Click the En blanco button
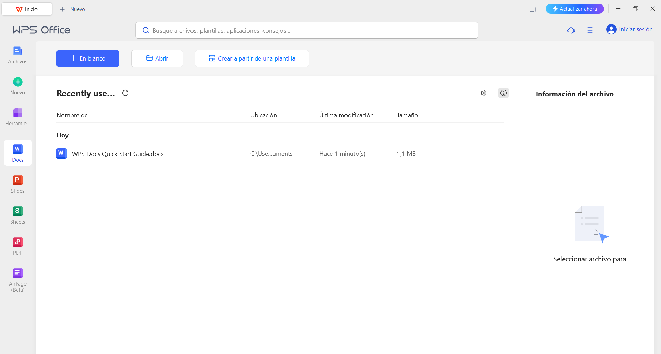The height and width of the screenshot is (354, 661). coord(88,58)
